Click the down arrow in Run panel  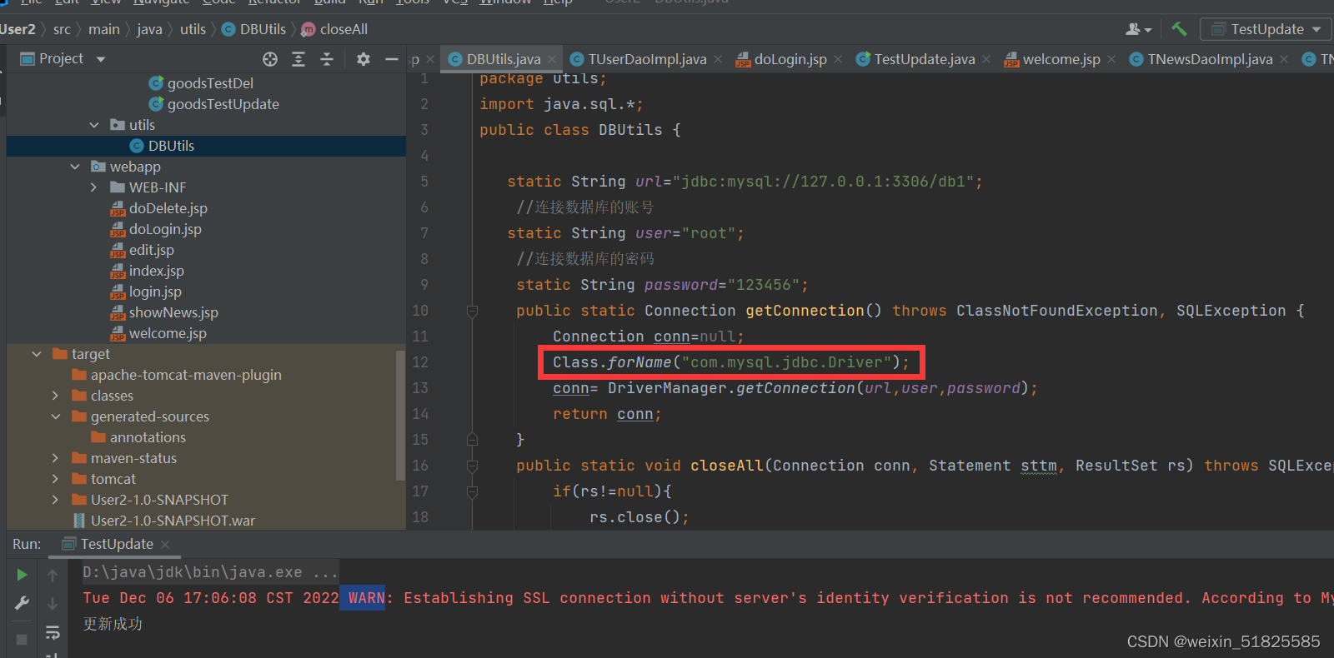[x=53, y=604]
